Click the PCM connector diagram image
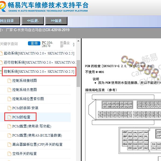The height and width of the screenshot is (161, 161). 123,127
